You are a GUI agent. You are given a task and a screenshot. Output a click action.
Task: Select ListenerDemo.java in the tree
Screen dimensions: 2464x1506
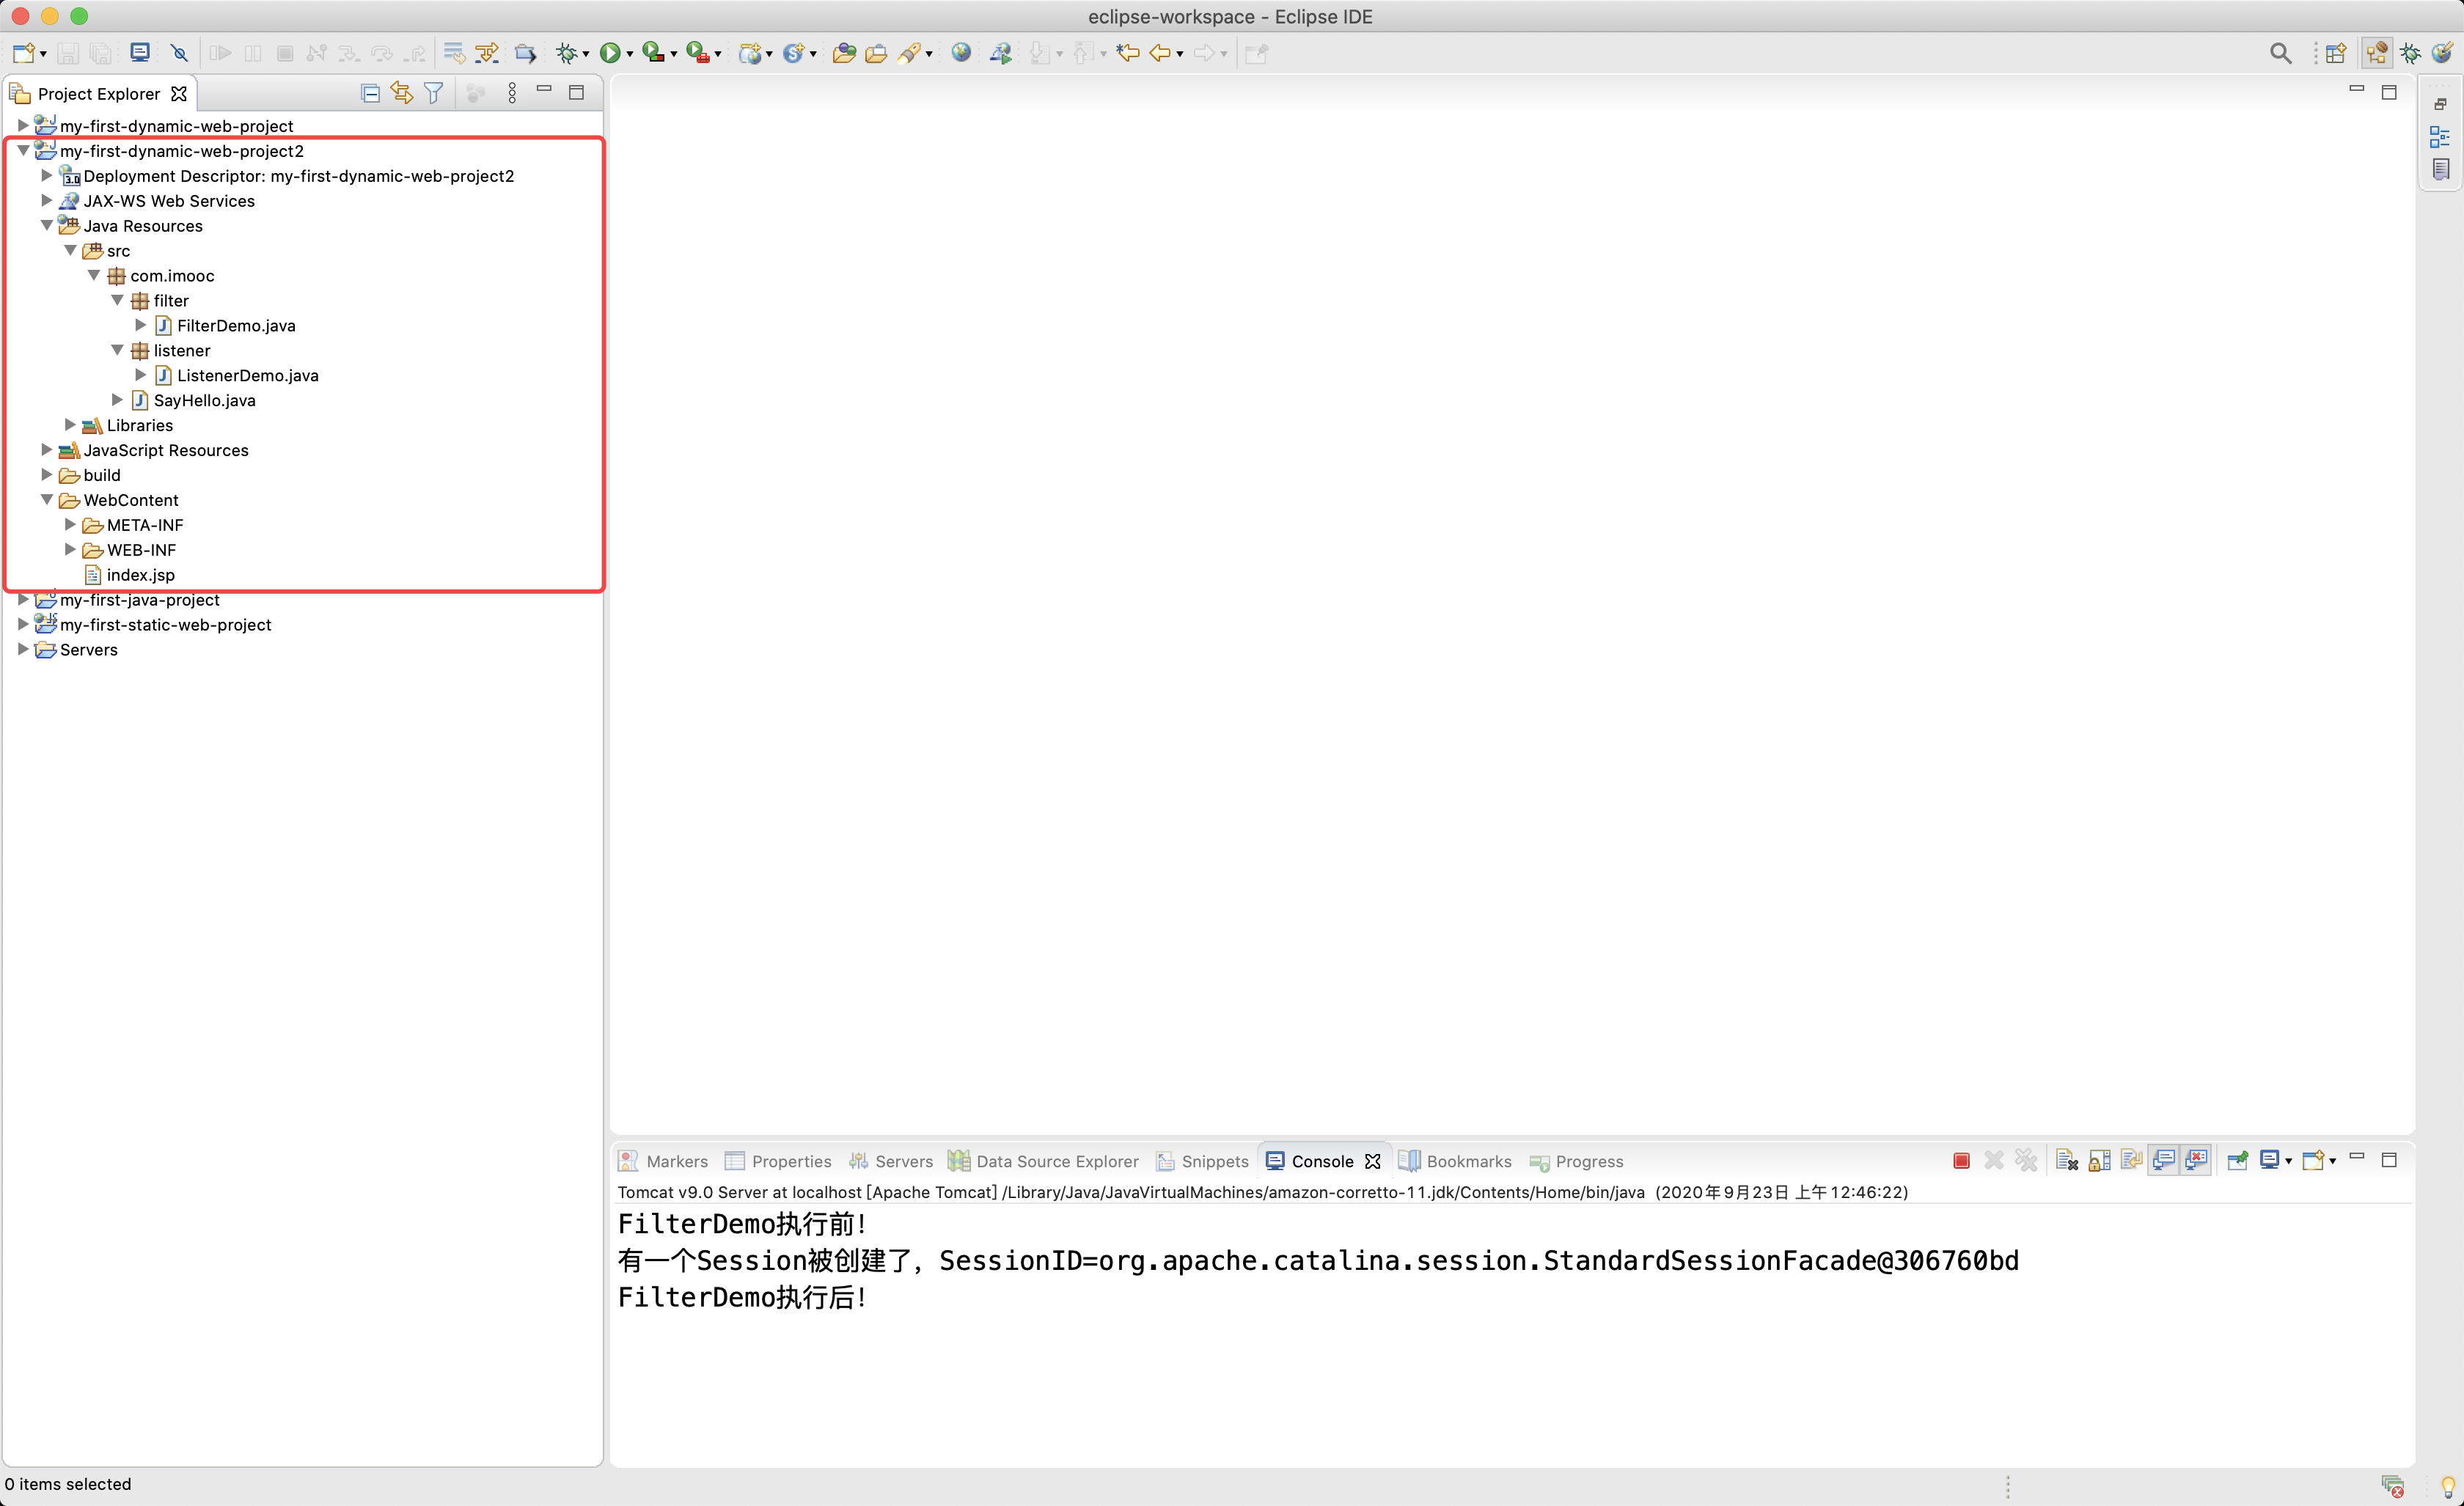[237, 375]
